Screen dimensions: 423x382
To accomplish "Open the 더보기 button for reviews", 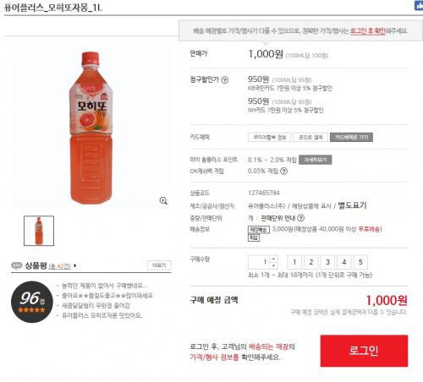I will (x=159, y=265).
